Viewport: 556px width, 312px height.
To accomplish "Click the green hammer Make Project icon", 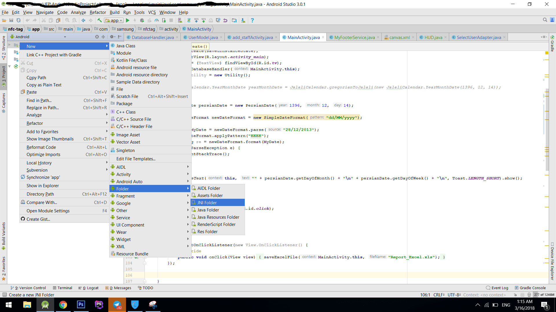I will pos(100,21).
